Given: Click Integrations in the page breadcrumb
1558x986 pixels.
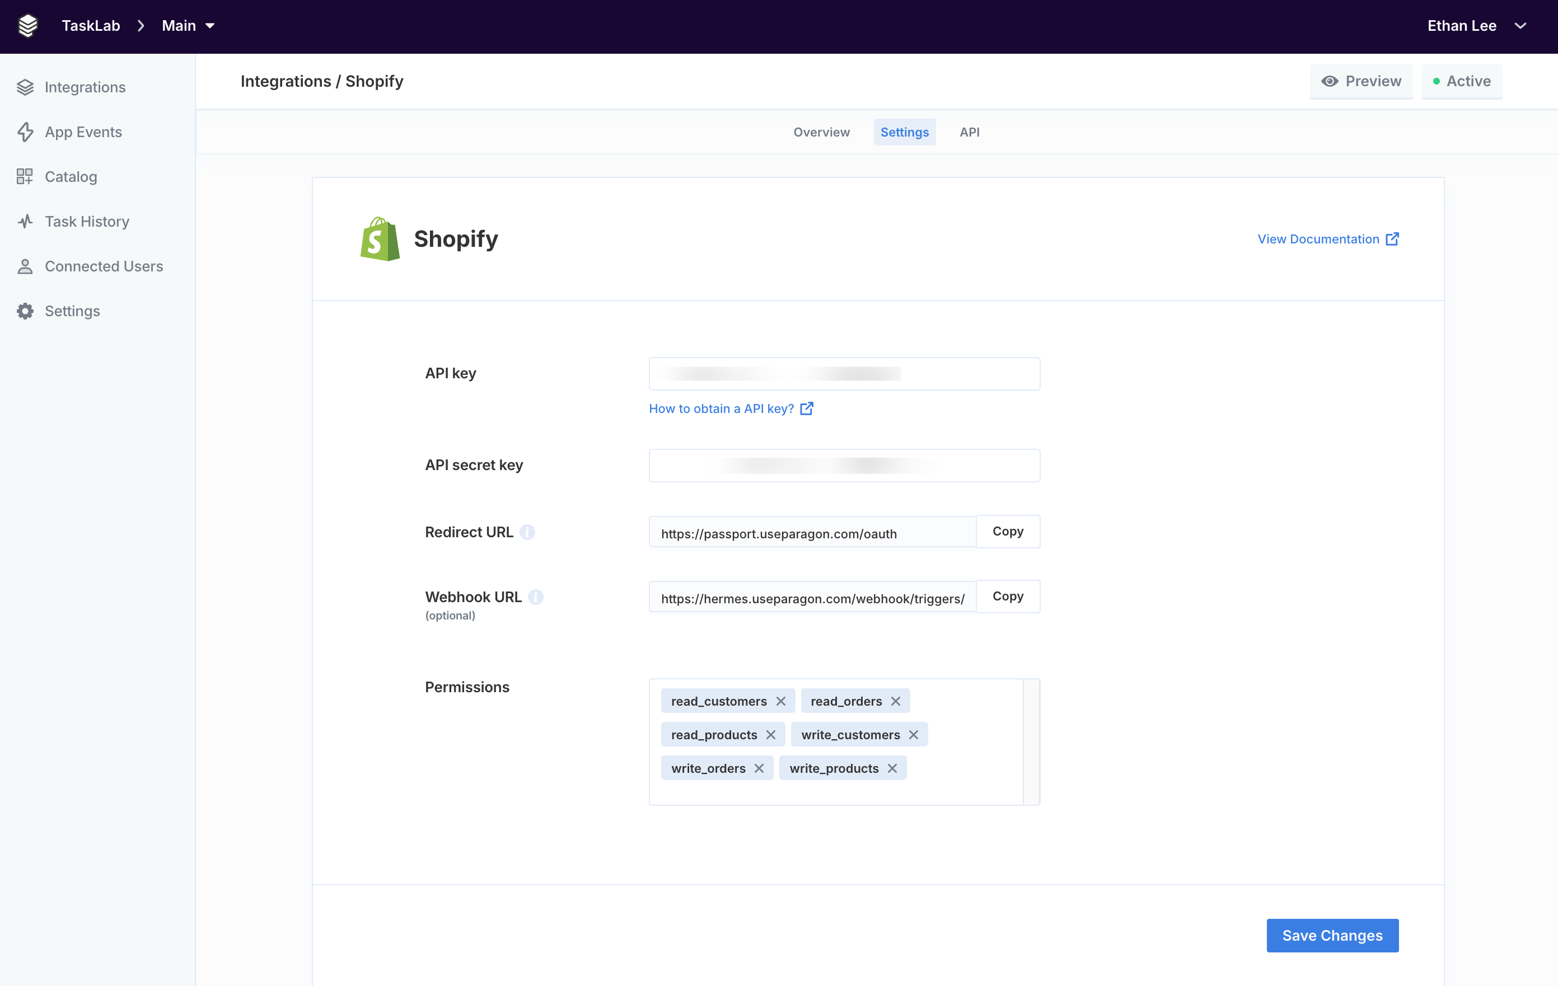Looking at the screenshot, I should (x=286, y=81).
